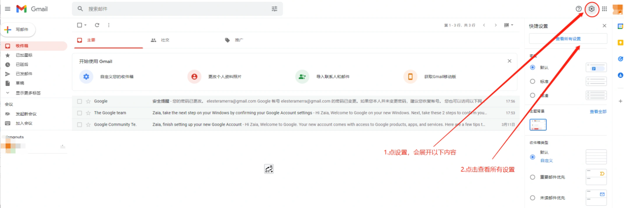Screen dimensions: 624x208
Task: Click in the 搜索邮件 search field
Action: pos(174,9)
